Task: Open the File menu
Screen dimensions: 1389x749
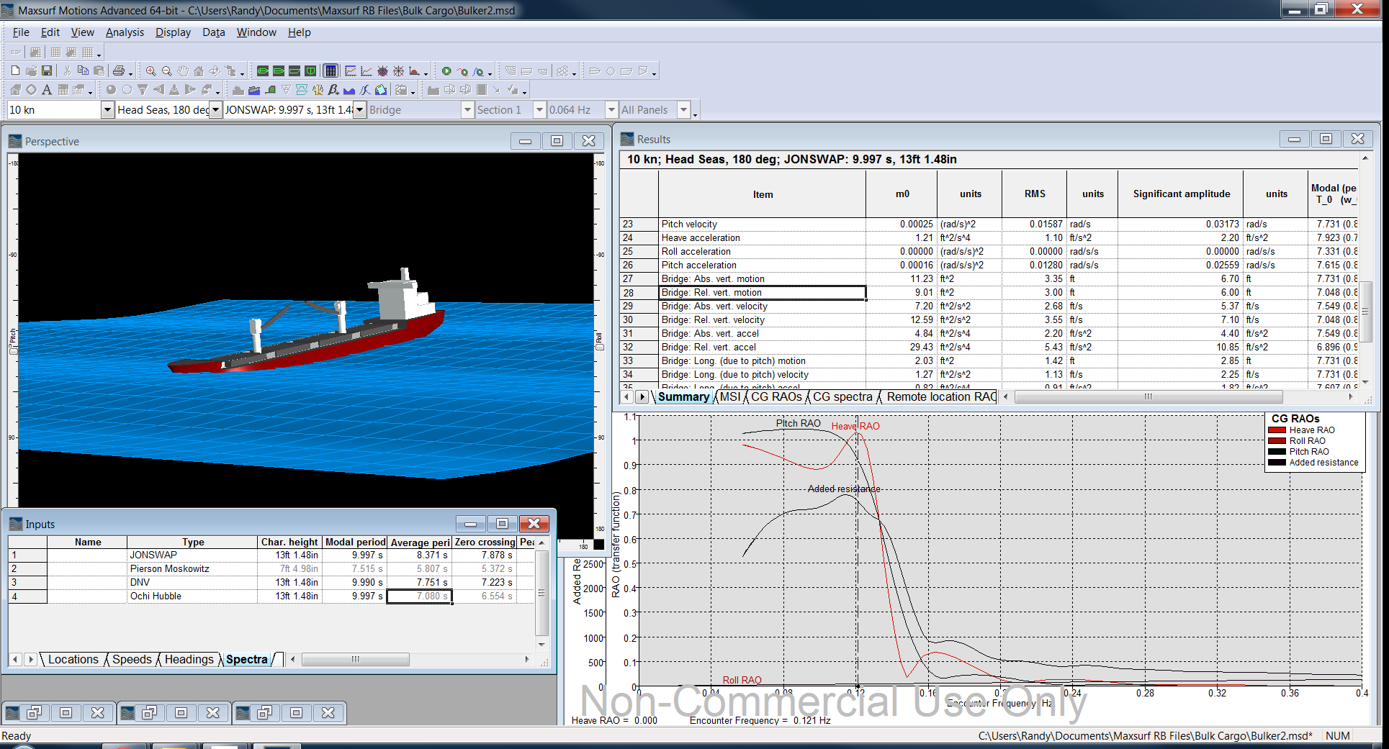Action: 21,32
